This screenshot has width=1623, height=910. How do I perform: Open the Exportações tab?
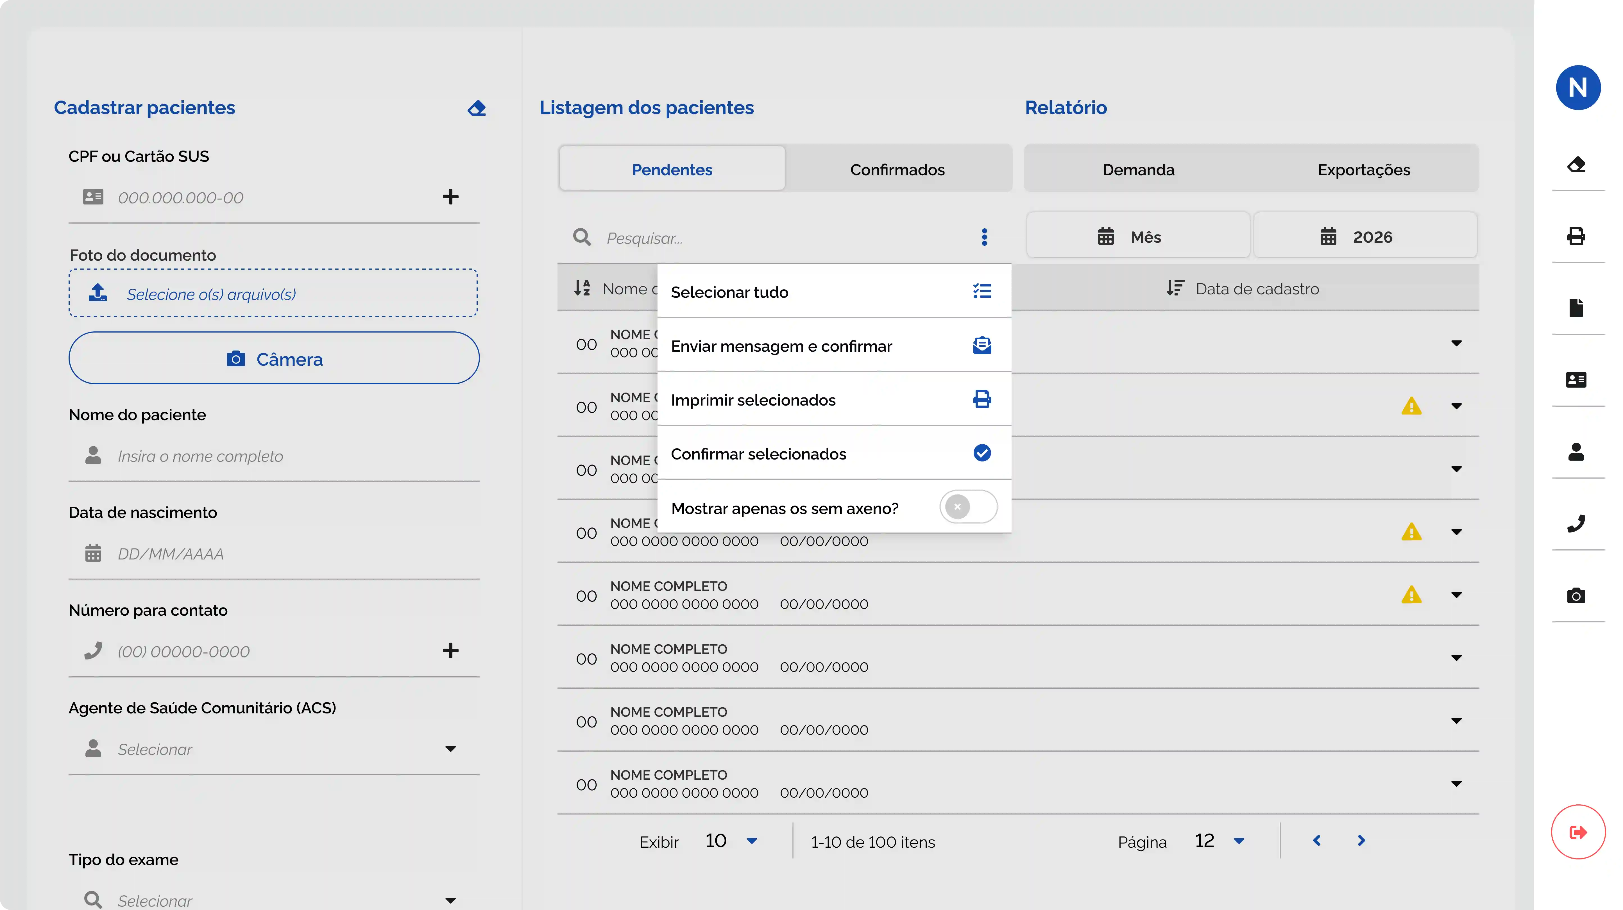1363,169
